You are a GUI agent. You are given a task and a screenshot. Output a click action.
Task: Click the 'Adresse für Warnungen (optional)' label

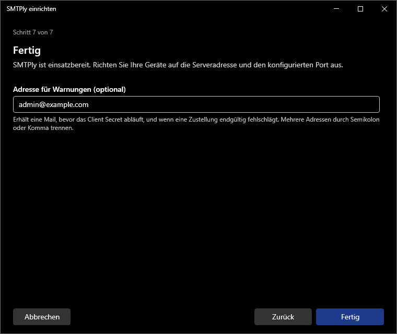pos(69,89)
